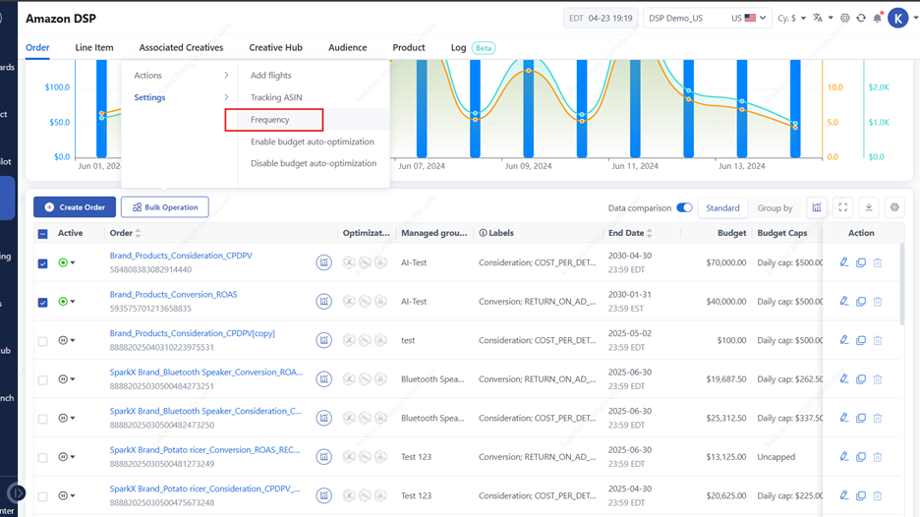Open the Cy. $ currency dropdown
The height and width of the screenshot is (517, 920).
click(791, 19)
